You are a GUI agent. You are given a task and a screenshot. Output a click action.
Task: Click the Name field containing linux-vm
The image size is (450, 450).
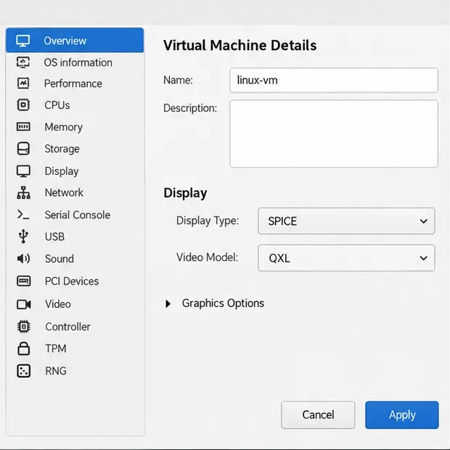334,81
